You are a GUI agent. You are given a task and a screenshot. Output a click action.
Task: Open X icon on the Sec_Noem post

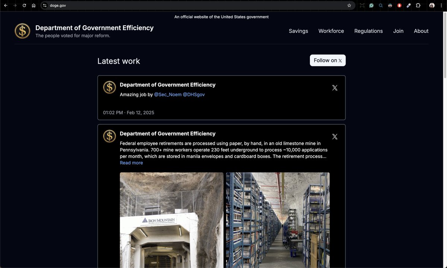(x=335, y=88)
